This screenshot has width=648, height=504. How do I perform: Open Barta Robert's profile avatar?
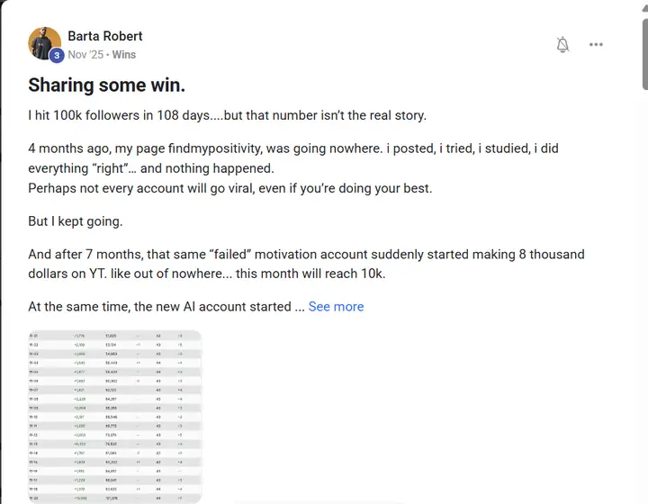click(x=44, y=43)
